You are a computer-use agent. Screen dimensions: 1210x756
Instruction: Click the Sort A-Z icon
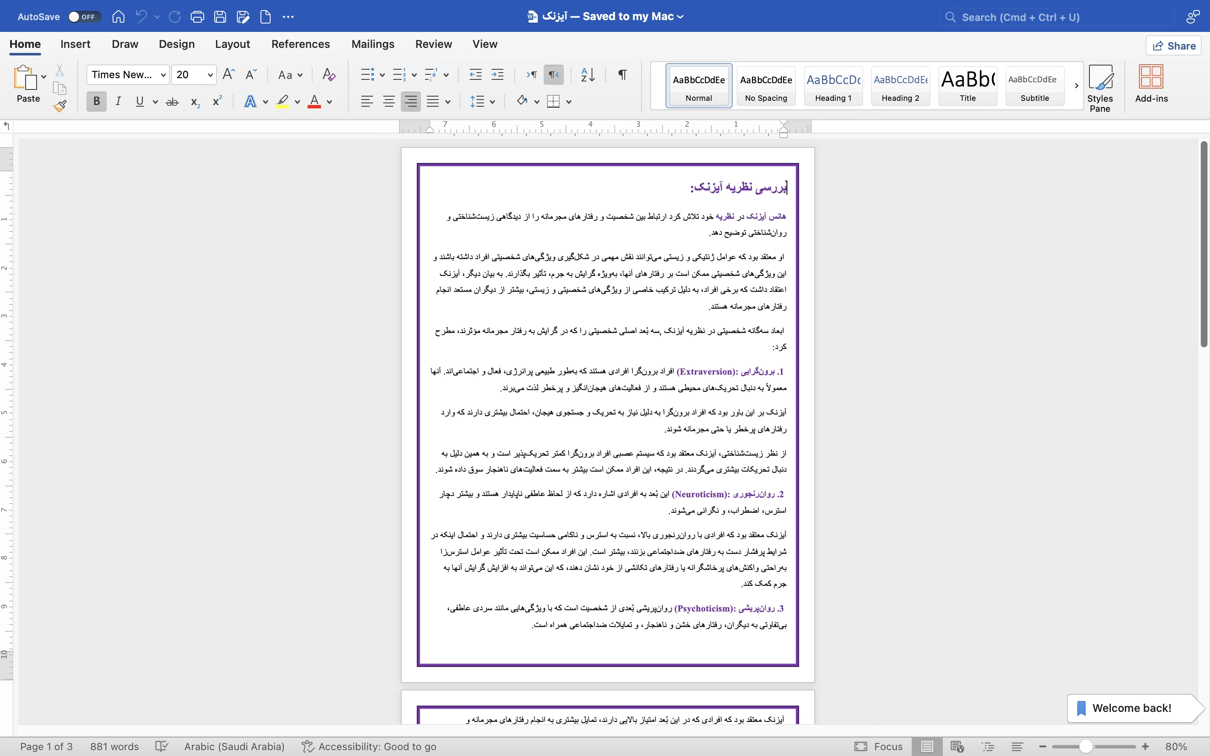tap(587, 75)
